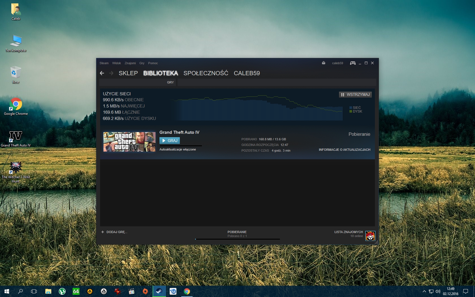The width and height of the screenshot is (475, 297).
Task: Click the Autoaktualizacje włączone text
Action: (178, 150)
